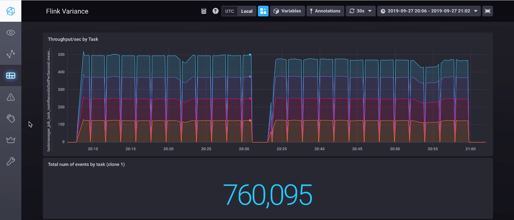The width and height of the screenshot is (514, 220).
Task: Click the 760,095 single stat value
Action: point(267,195)
